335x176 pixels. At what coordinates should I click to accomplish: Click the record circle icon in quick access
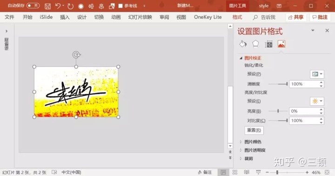81,7
